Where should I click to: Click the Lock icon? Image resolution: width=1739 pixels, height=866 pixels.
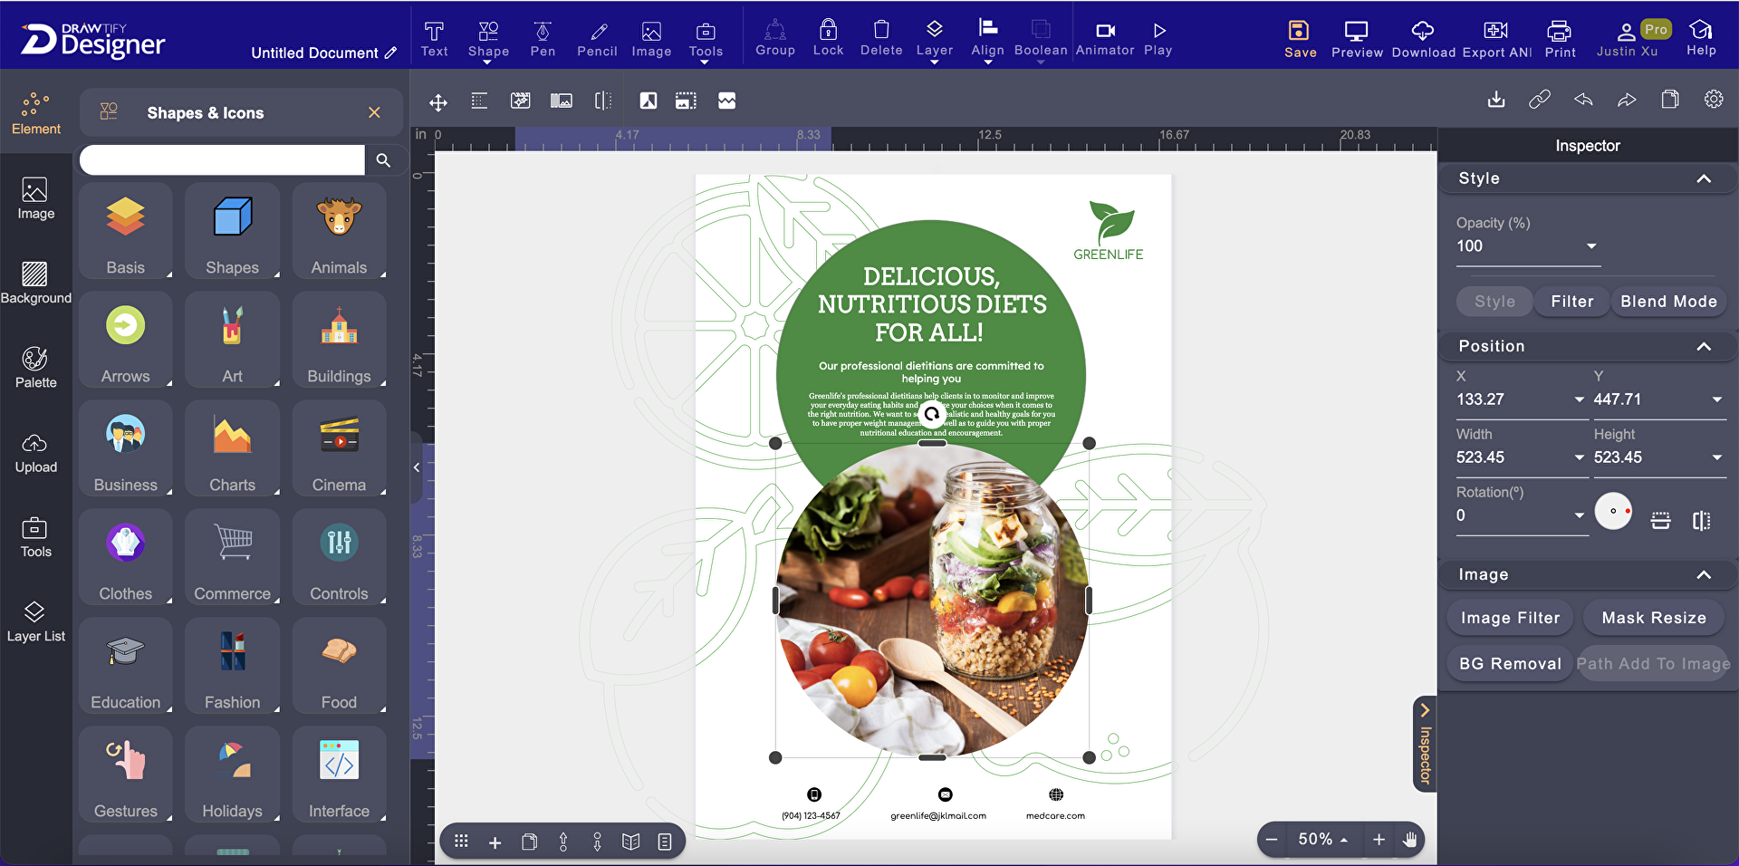click(828, 38)
